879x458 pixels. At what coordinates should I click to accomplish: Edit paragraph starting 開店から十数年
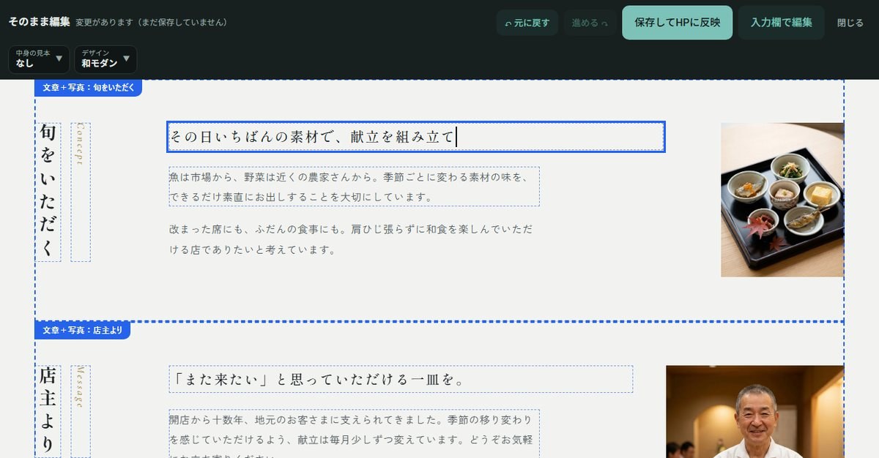(355, 433)
